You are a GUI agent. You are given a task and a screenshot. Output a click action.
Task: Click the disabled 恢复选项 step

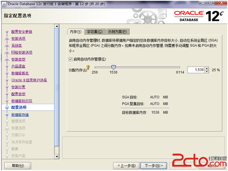pyautogui.click(x=18, y=128)
